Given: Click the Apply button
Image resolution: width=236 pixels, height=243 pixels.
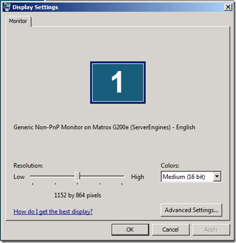Looking at the screenshot, I should [x=211, y=230].
